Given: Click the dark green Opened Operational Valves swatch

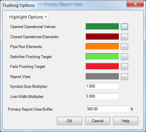Looking at the screenshot, I should click(102, 27).
